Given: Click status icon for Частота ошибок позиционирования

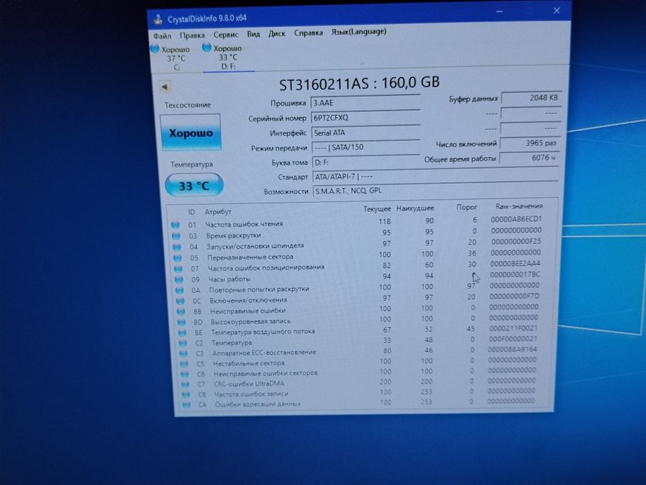Looking at the screenshot, I should coord(179,269).
